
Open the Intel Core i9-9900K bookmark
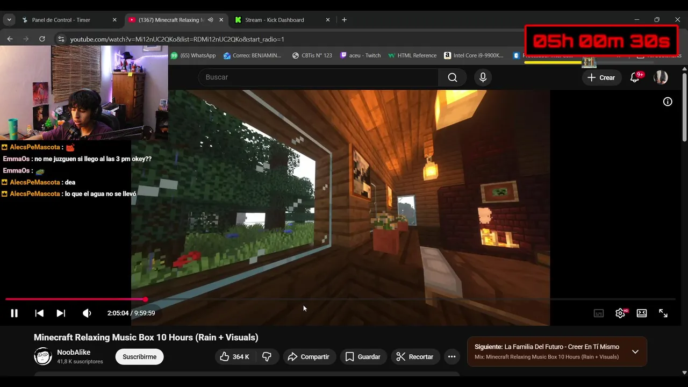click(x=474, y=55)
